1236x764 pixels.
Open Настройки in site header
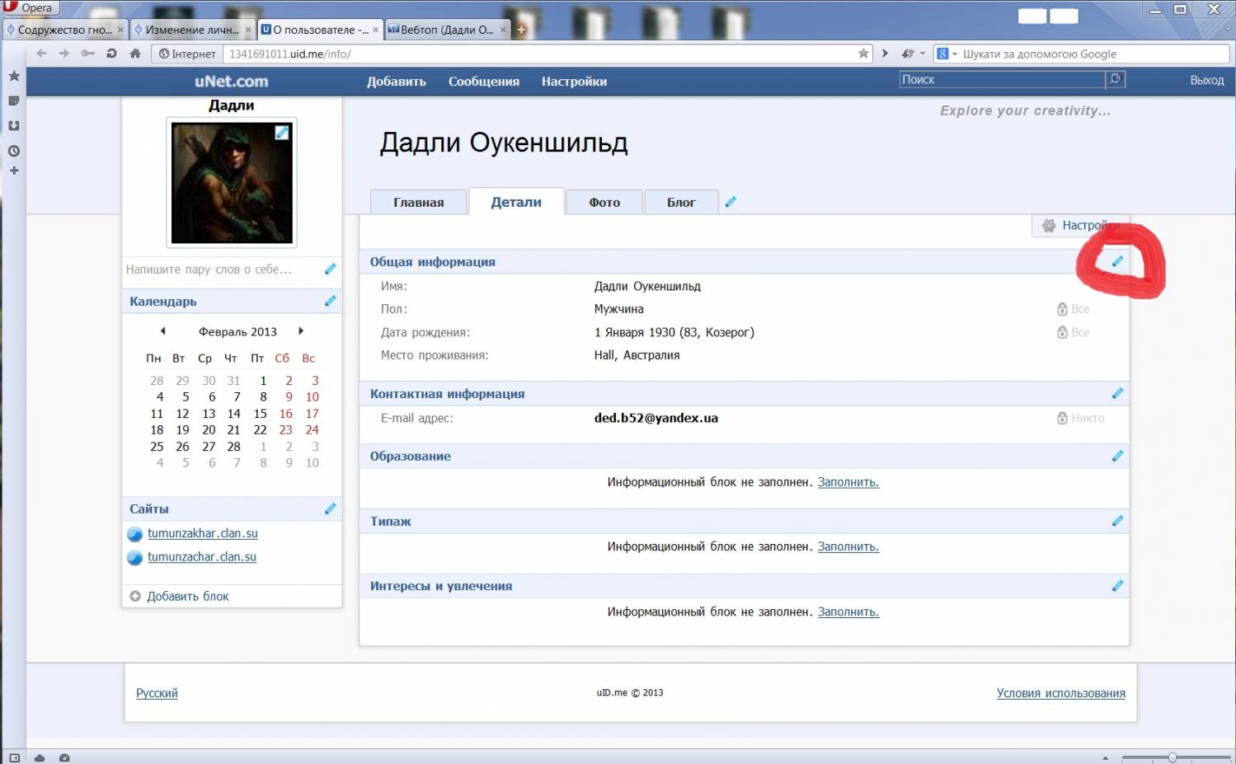click(x=574, y=81)
